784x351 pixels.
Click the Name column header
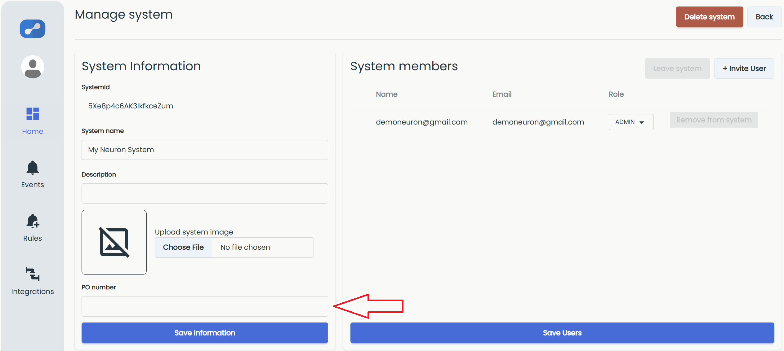point(387,94)
